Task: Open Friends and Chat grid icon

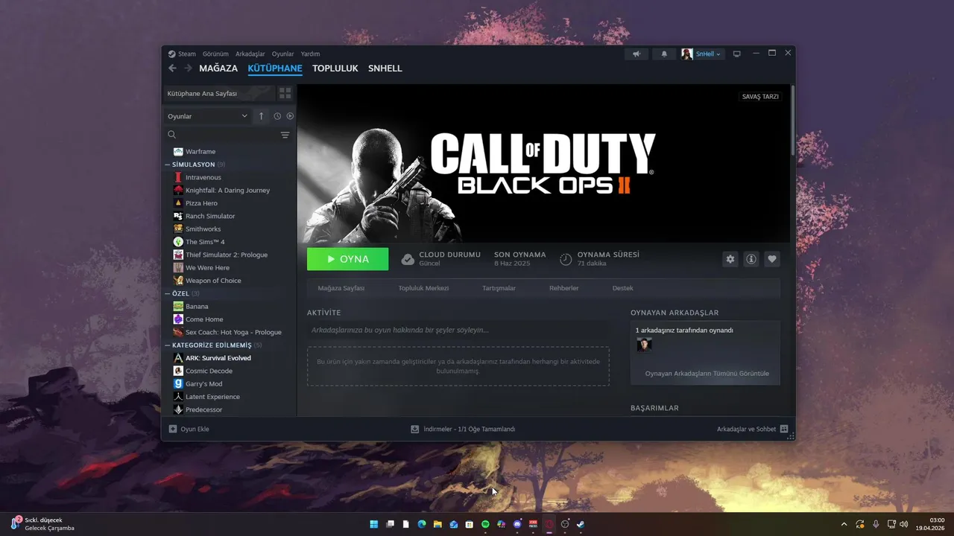Action: pos(783,429)
